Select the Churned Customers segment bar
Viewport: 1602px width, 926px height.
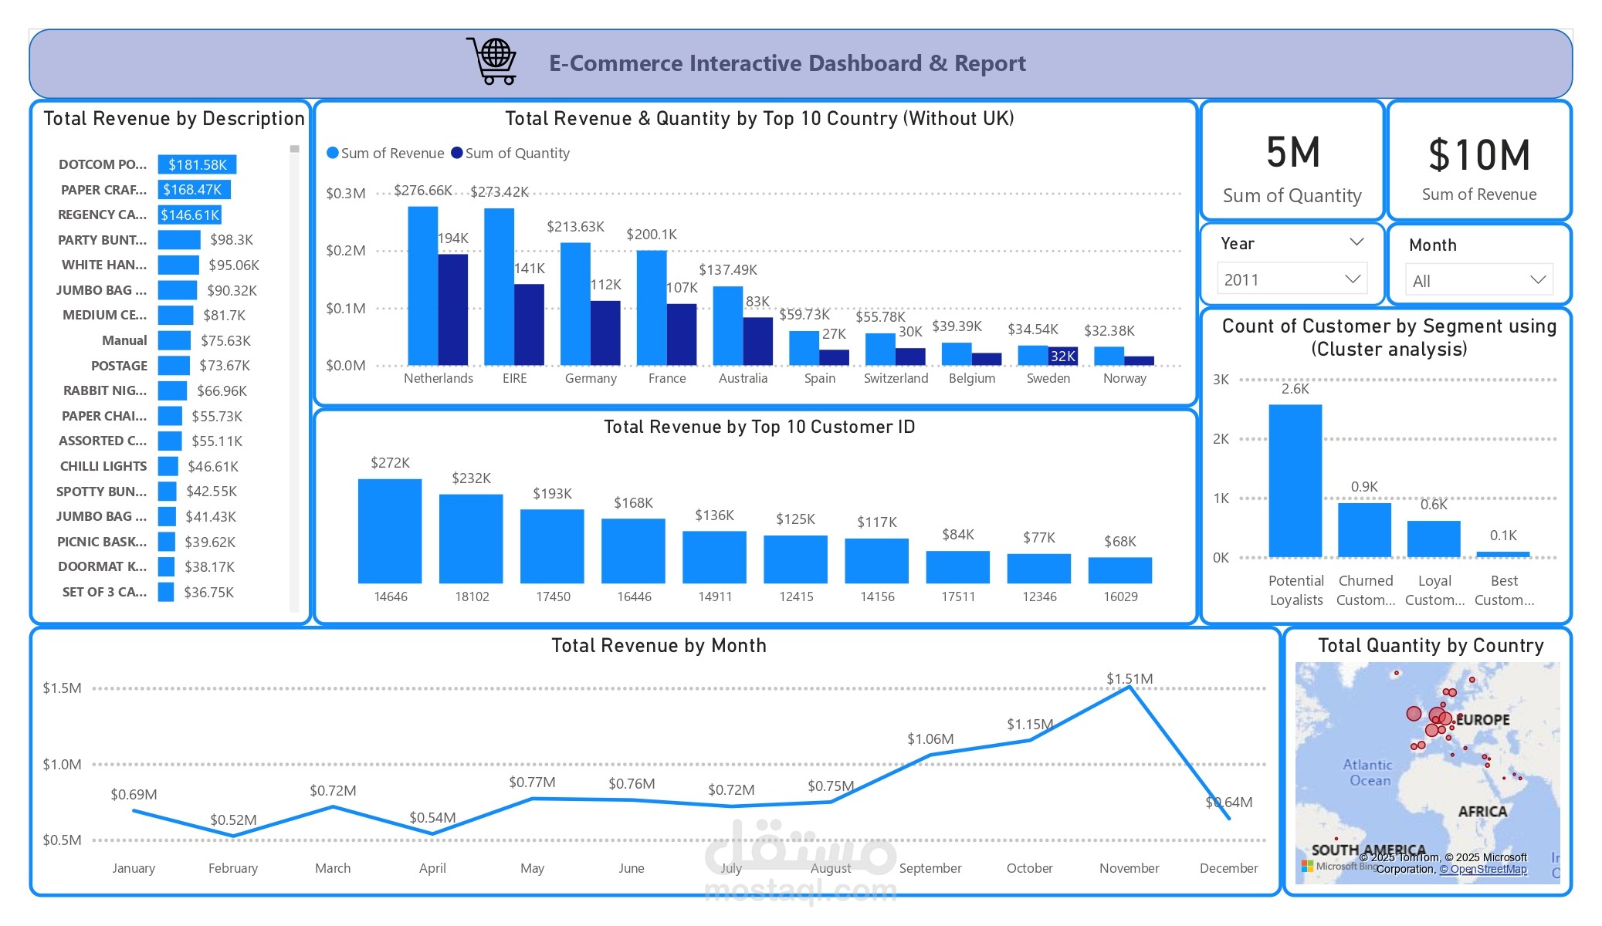point(1364,530)
